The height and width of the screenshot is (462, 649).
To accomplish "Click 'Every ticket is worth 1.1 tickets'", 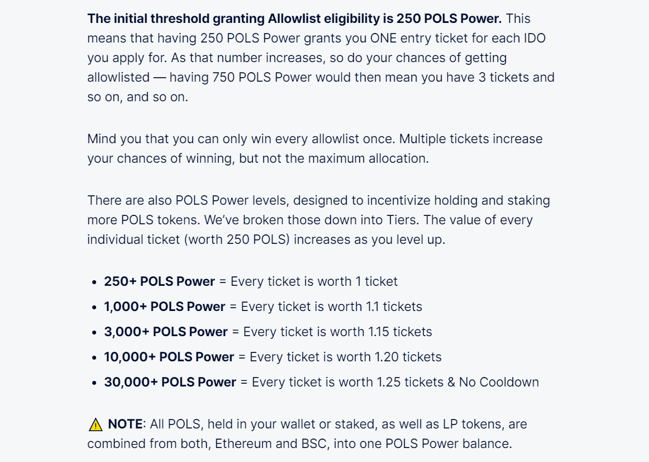I will (x=331, y=307).
